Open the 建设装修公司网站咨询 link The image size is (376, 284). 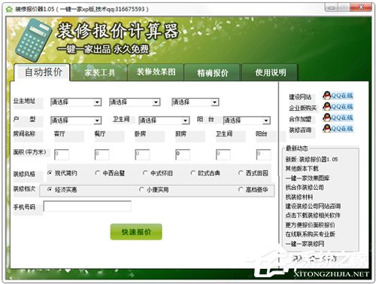click(x=313, y=206)
